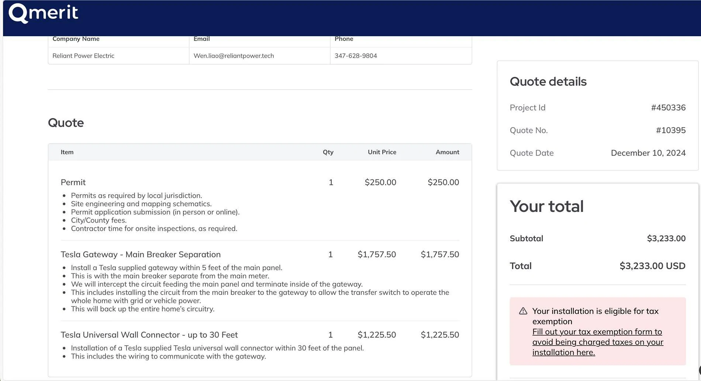Click the Amount column header

click(447, 152)
